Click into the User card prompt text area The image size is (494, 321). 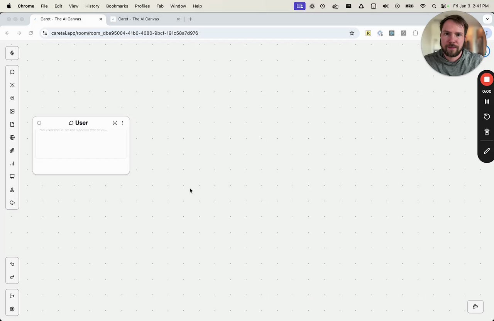tap(81, 143)
